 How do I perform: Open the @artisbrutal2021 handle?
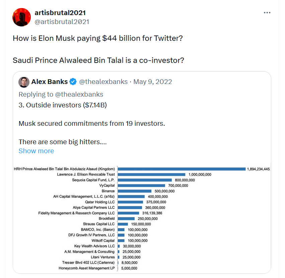click(62, 22)
